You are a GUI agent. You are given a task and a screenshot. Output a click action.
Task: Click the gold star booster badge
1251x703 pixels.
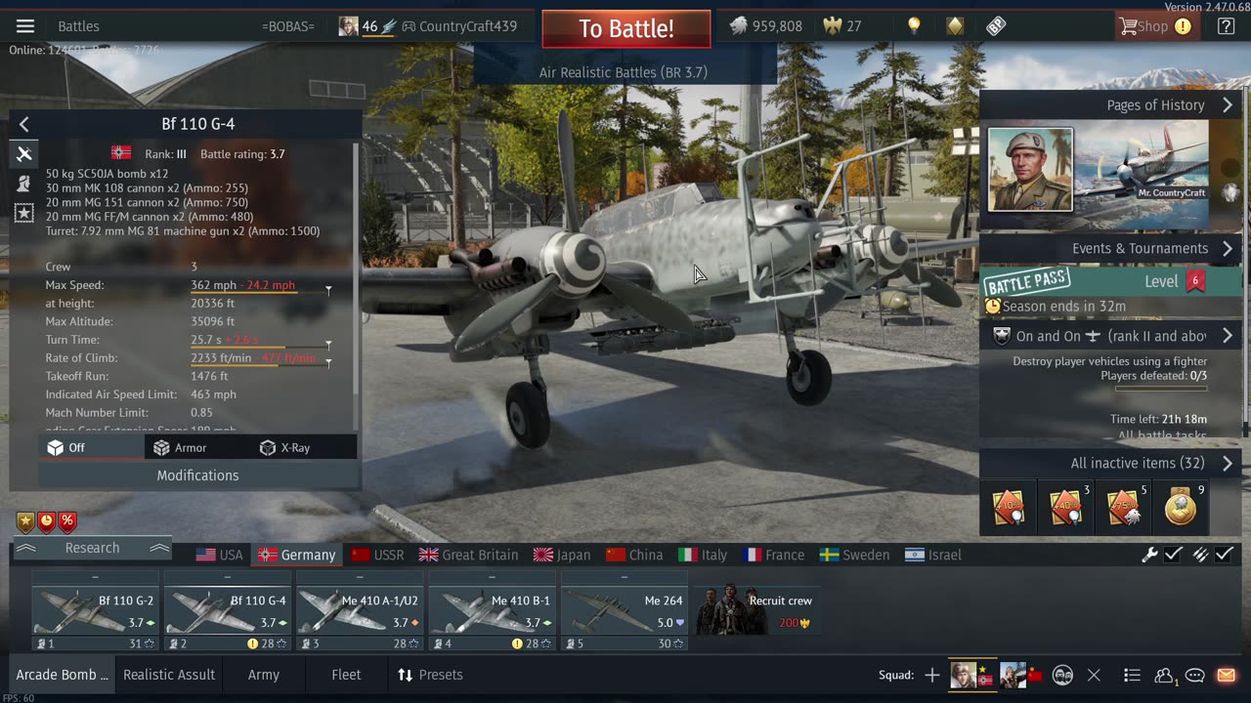(x=25, y=521)
